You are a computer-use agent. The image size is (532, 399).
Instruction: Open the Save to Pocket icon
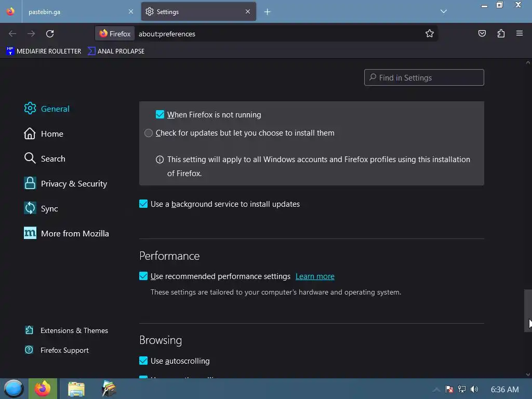(x=482, y=33)
